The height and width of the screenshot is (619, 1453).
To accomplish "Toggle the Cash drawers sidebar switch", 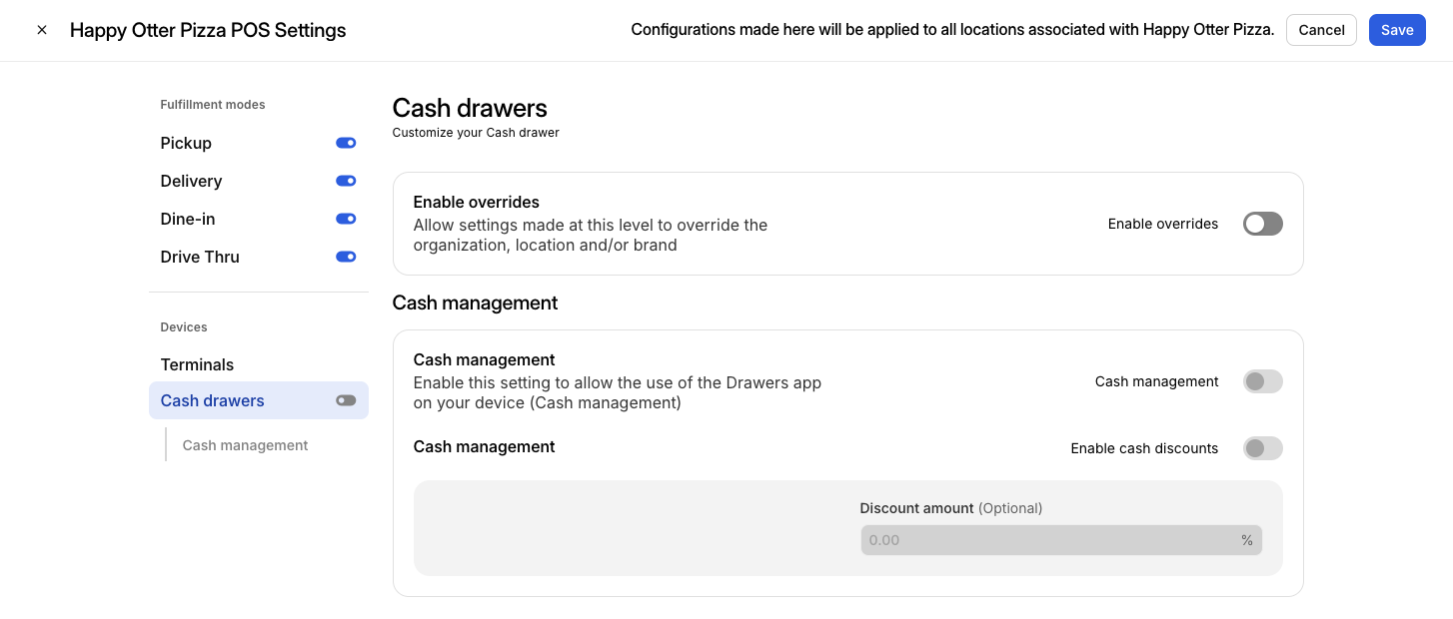I will click(x=346, y=400).
